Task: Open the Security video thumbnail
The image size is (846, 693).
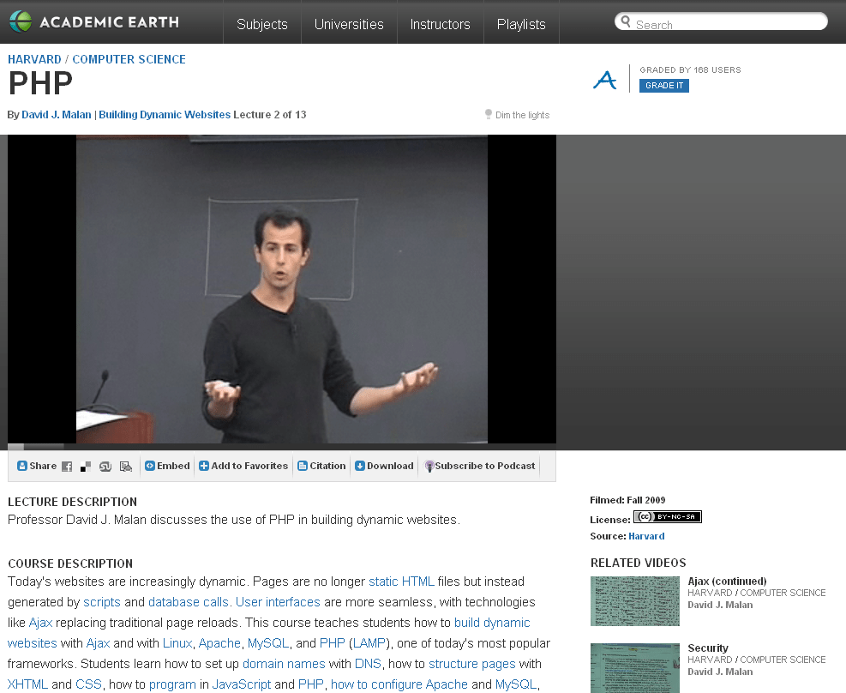Action: pyautogui.click(x=635, y=668)
